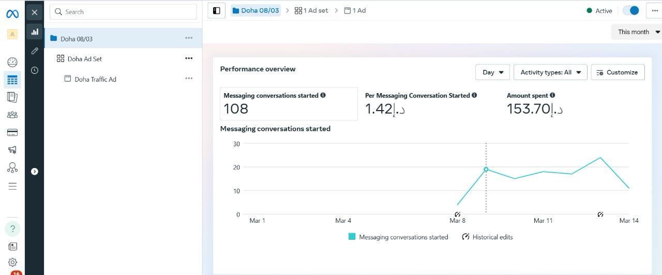Click info icon beside Per Messaging Conversation Started
This screenshot has width=662, height=275.
tap(474, 95)
